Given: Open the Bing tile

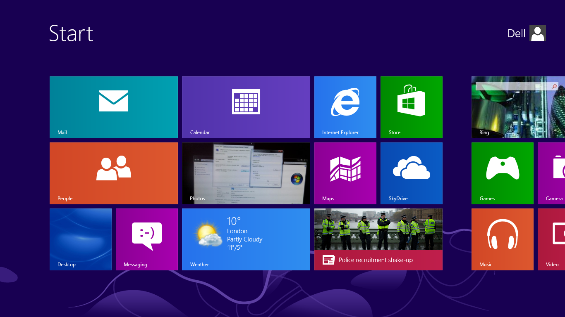Looking at the screenshot, I should click(518, 107).
